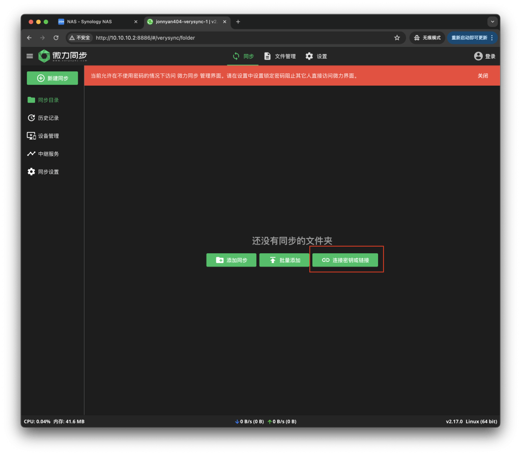Click the 同步设置 gear icon
521x455 pixels.
point(31,172)
